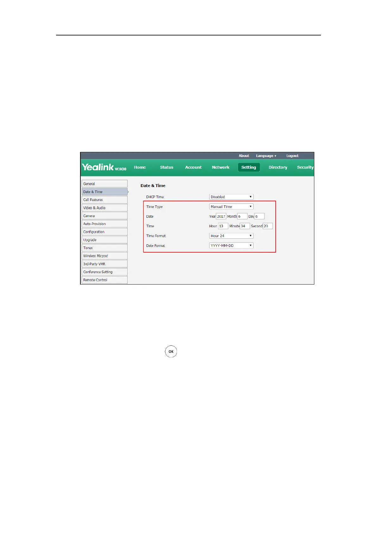Click the Hour input field
This screenshot has width=377, height=533.
pyautogui.click(x=223, y=226)
